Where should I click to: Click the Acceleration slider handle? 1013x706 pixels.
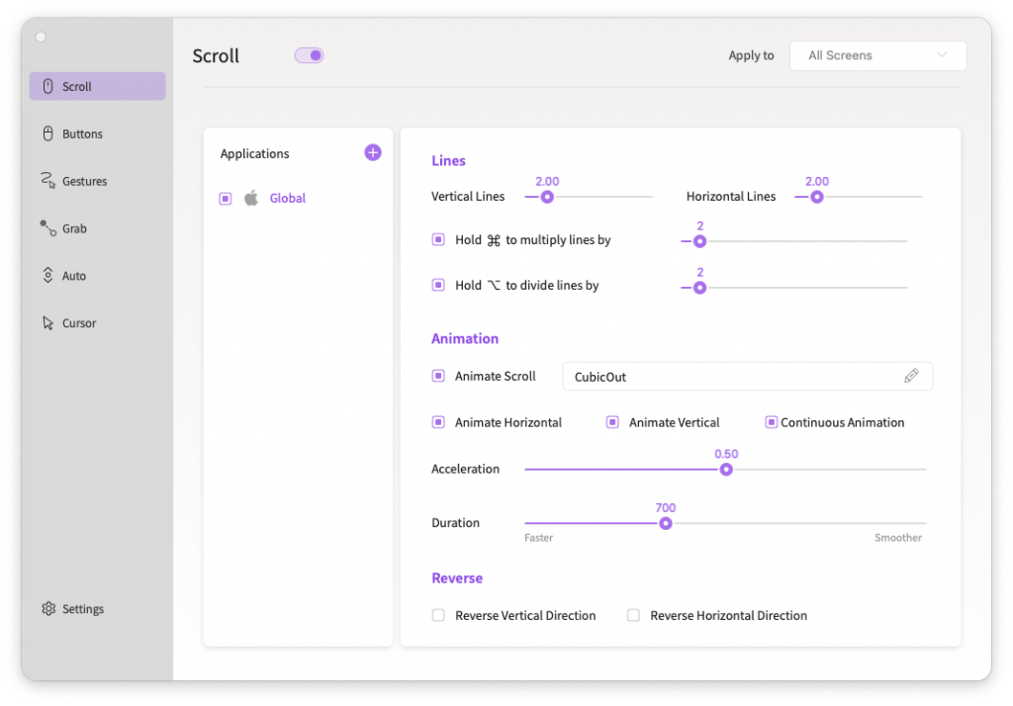tap(726, 470)
